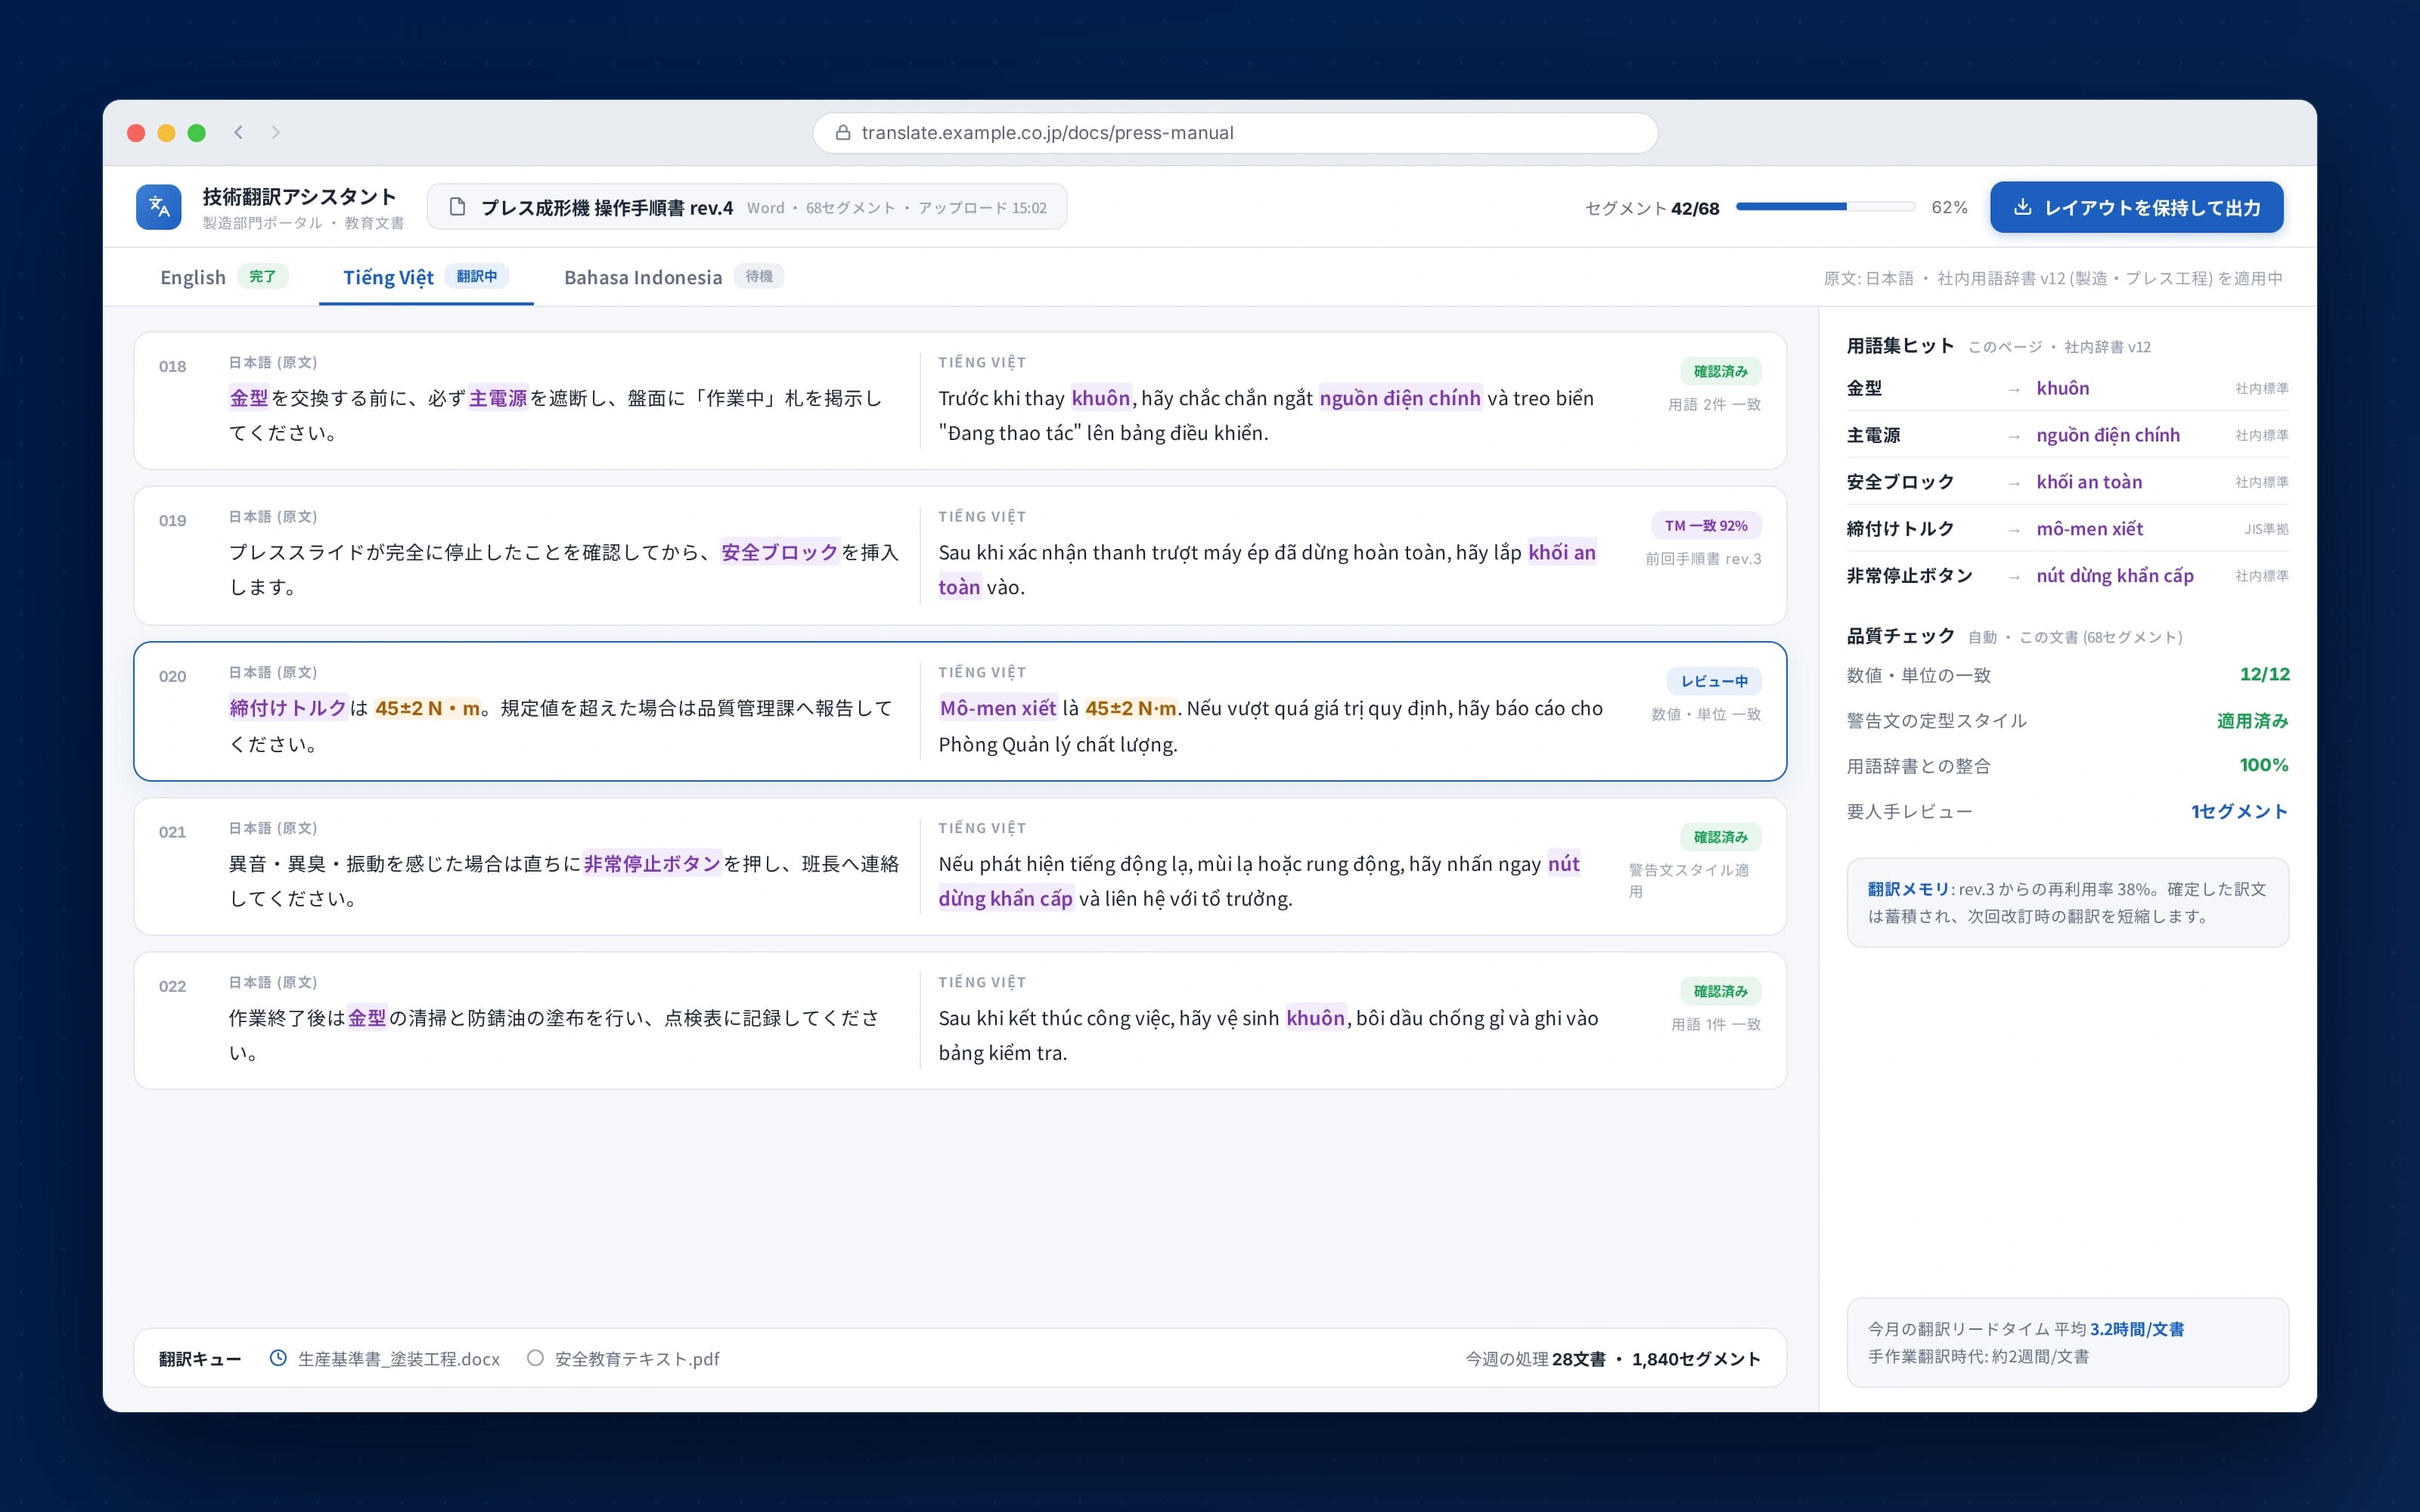Click nút dừng khẩn cấp in glossary
The image size is (2420, 1512).
[2115, 576]
